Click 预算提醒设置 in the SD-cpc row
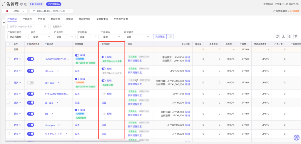Screen dimensions: 301x144 click(x=135, y=72)
